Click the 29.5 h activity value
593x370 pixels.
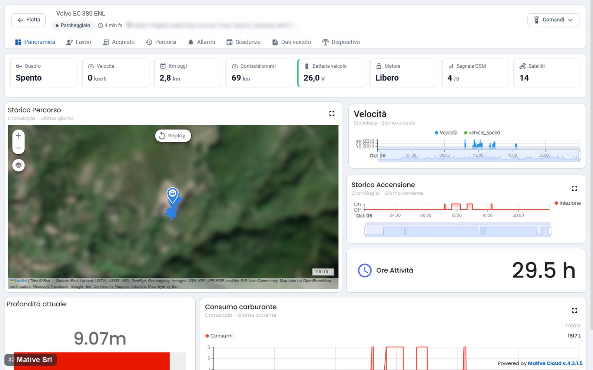[x=544, y=270]
